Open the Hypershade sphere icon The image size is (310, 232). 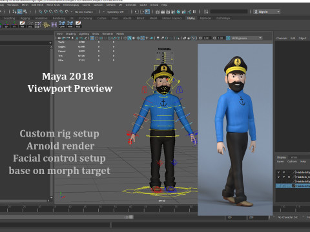178,12
